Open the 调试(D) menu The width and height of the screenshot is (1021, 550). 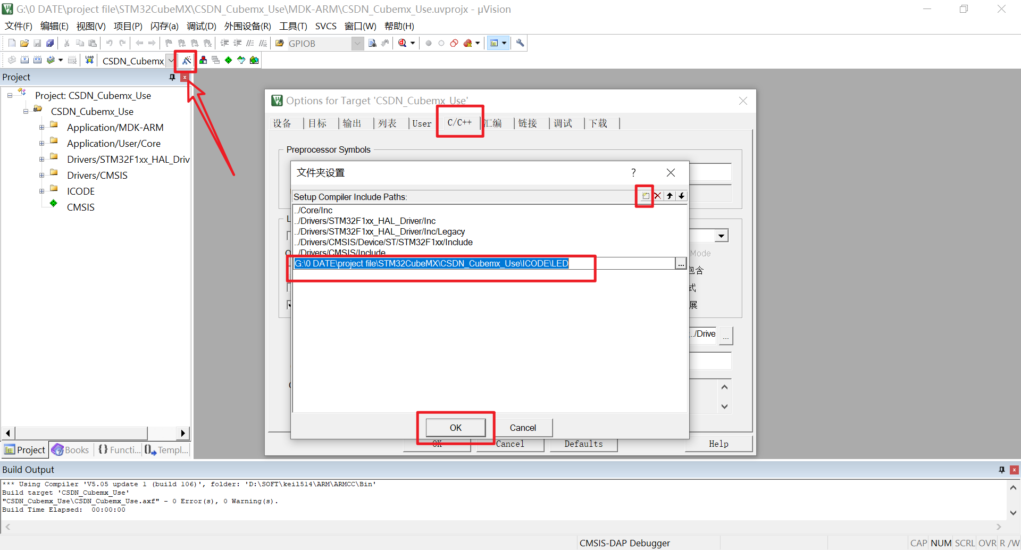point(202,26)
